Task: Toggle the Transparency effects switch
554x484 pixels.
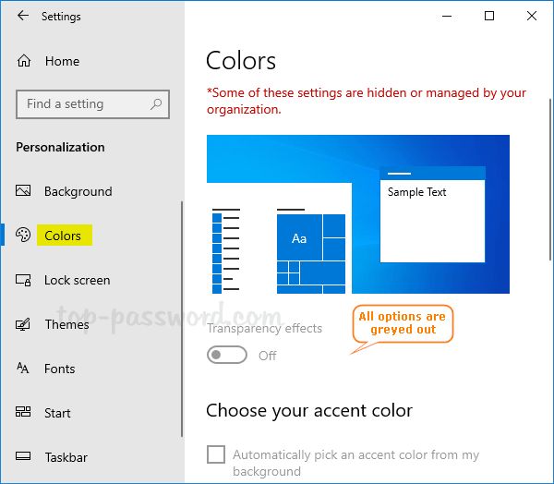Action: click(227, 356)
